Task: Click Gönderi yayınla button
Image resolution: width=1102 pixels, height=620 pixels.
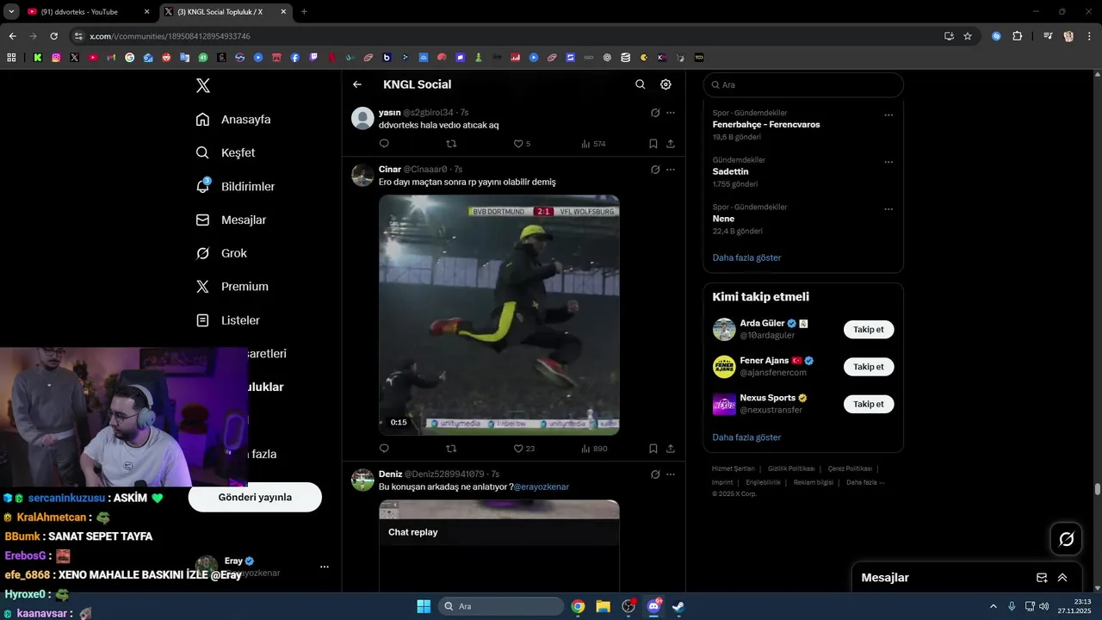Action: coord(255,497)
